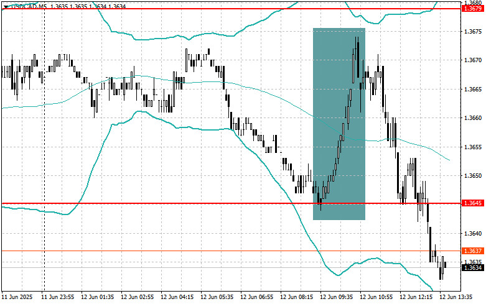Select the red 1.3645 price level label
The image size is (486, 304).
(x=473, y=203)
